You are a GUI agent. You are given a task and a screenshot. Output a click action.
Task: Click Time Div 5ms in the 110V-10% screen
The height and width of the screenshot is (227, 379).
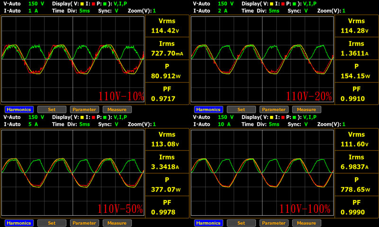(85, 11)
